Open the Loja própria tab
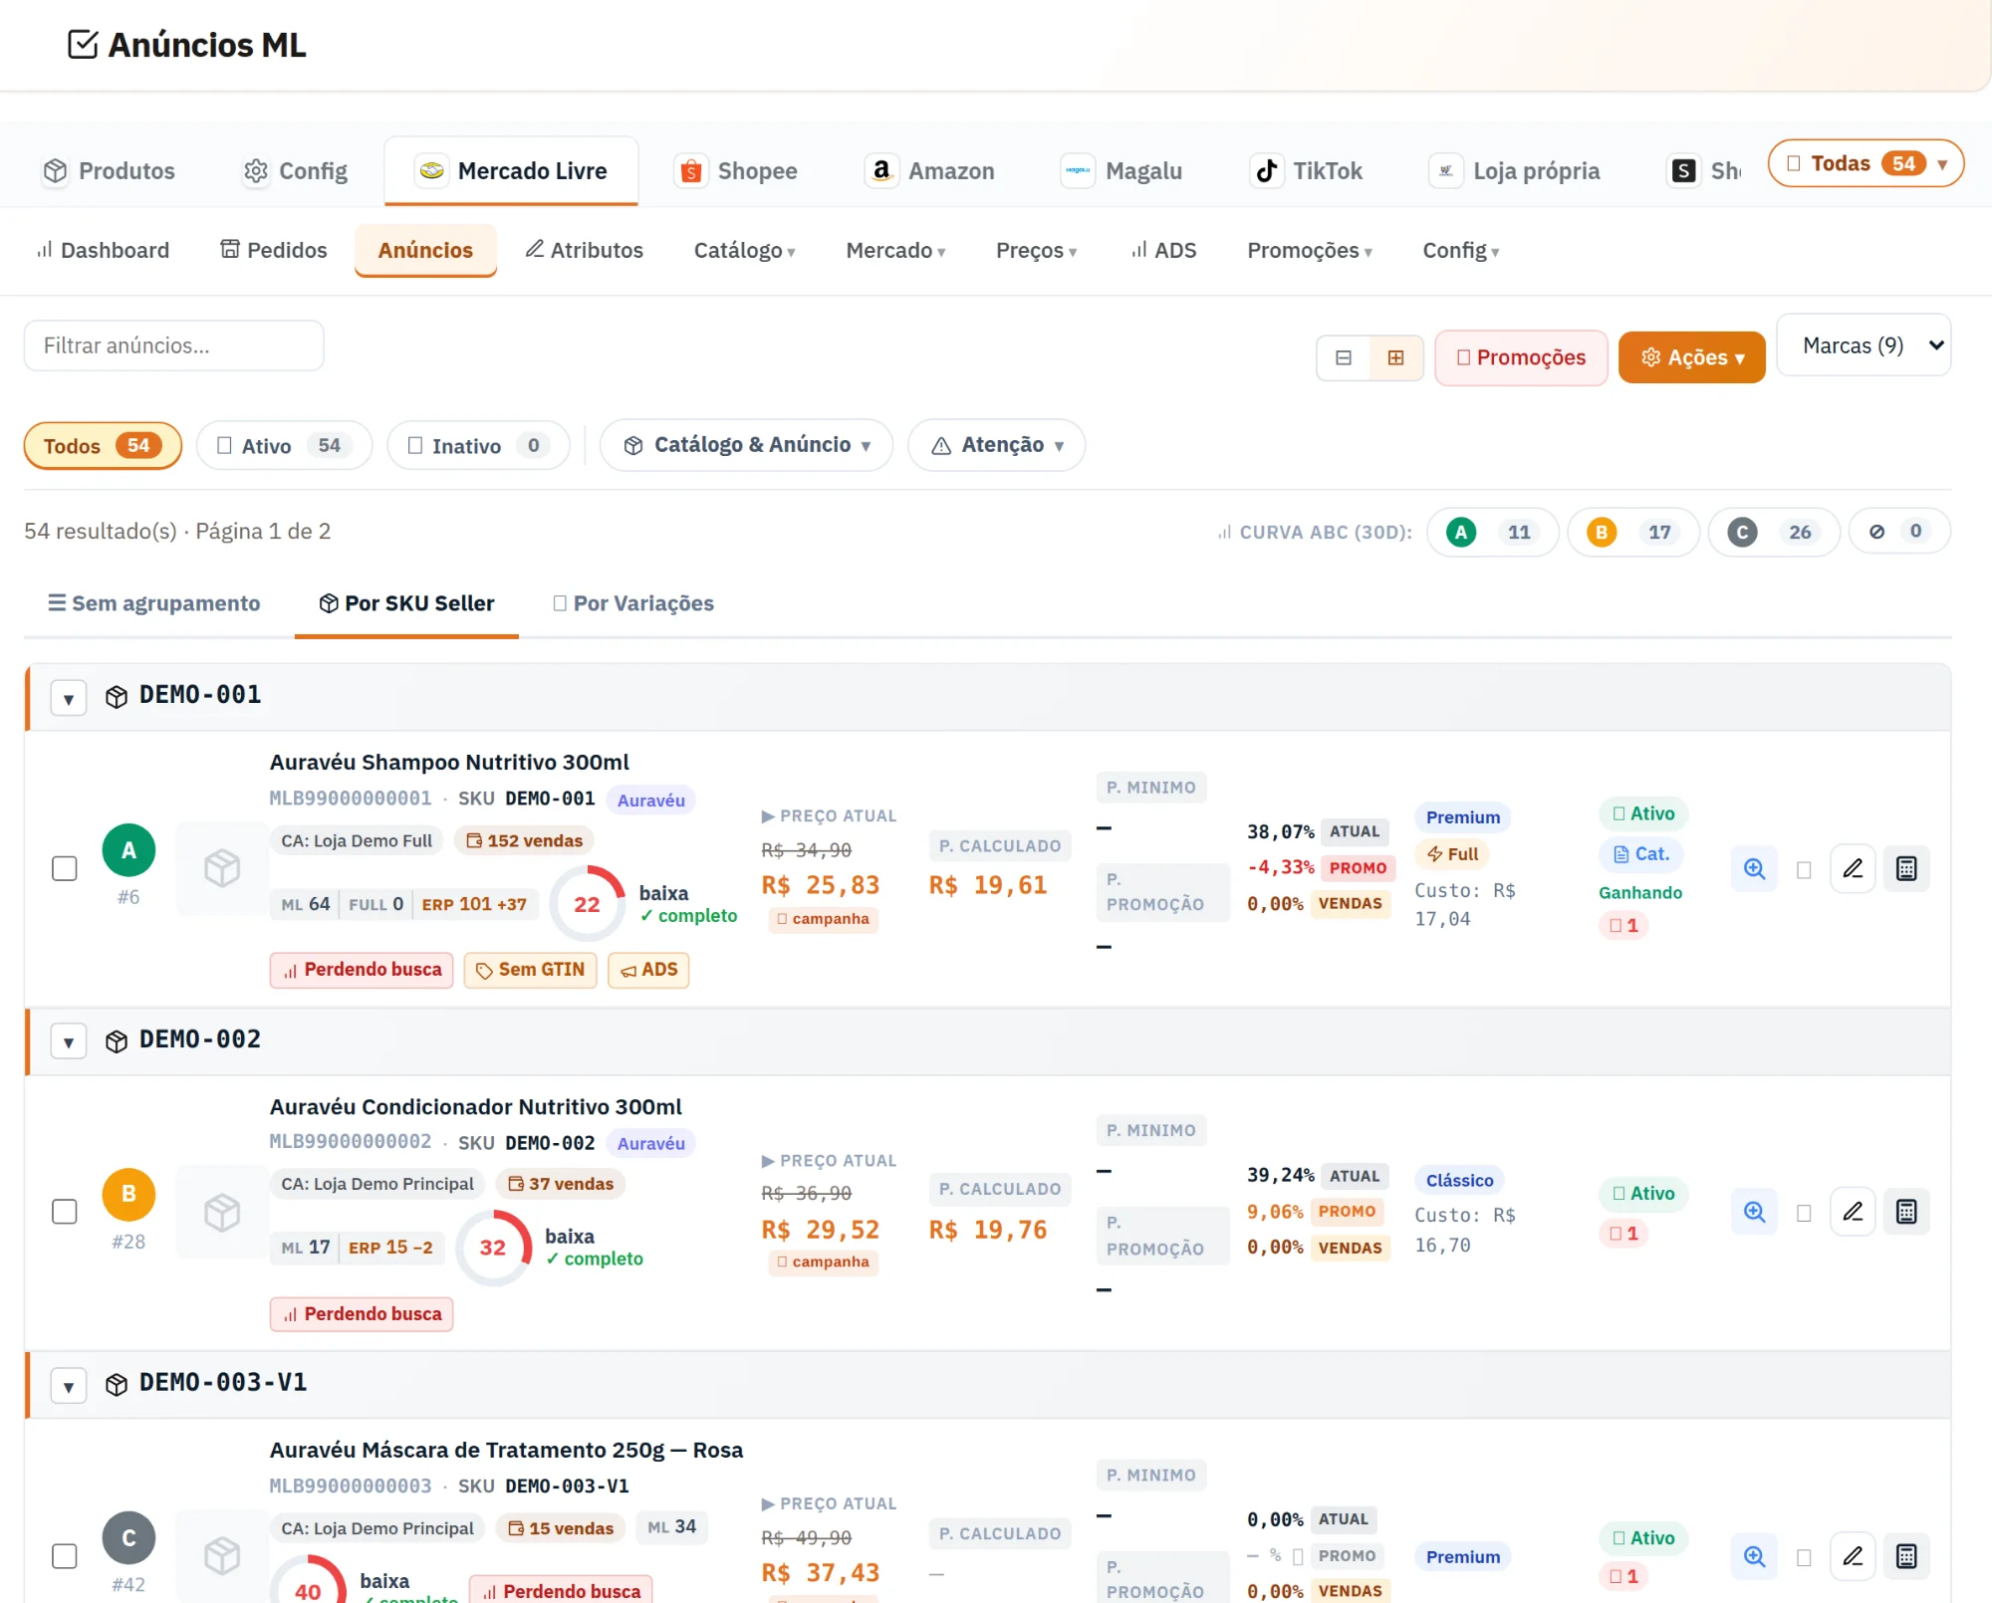The width and height of the screenshot is (1992, 1603). coord(1515,171)
